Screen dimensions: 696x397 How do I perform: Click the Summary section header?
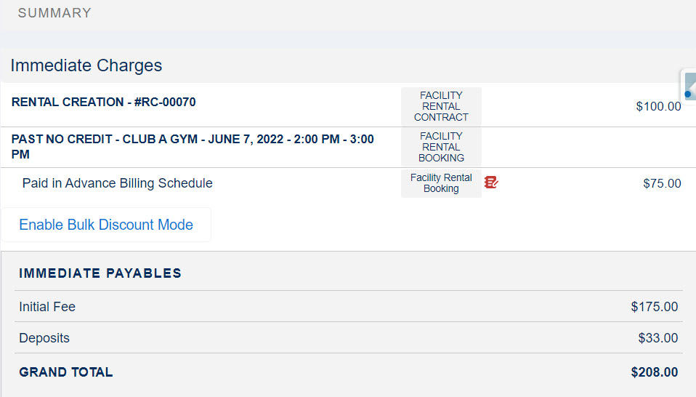coord(54,13)
